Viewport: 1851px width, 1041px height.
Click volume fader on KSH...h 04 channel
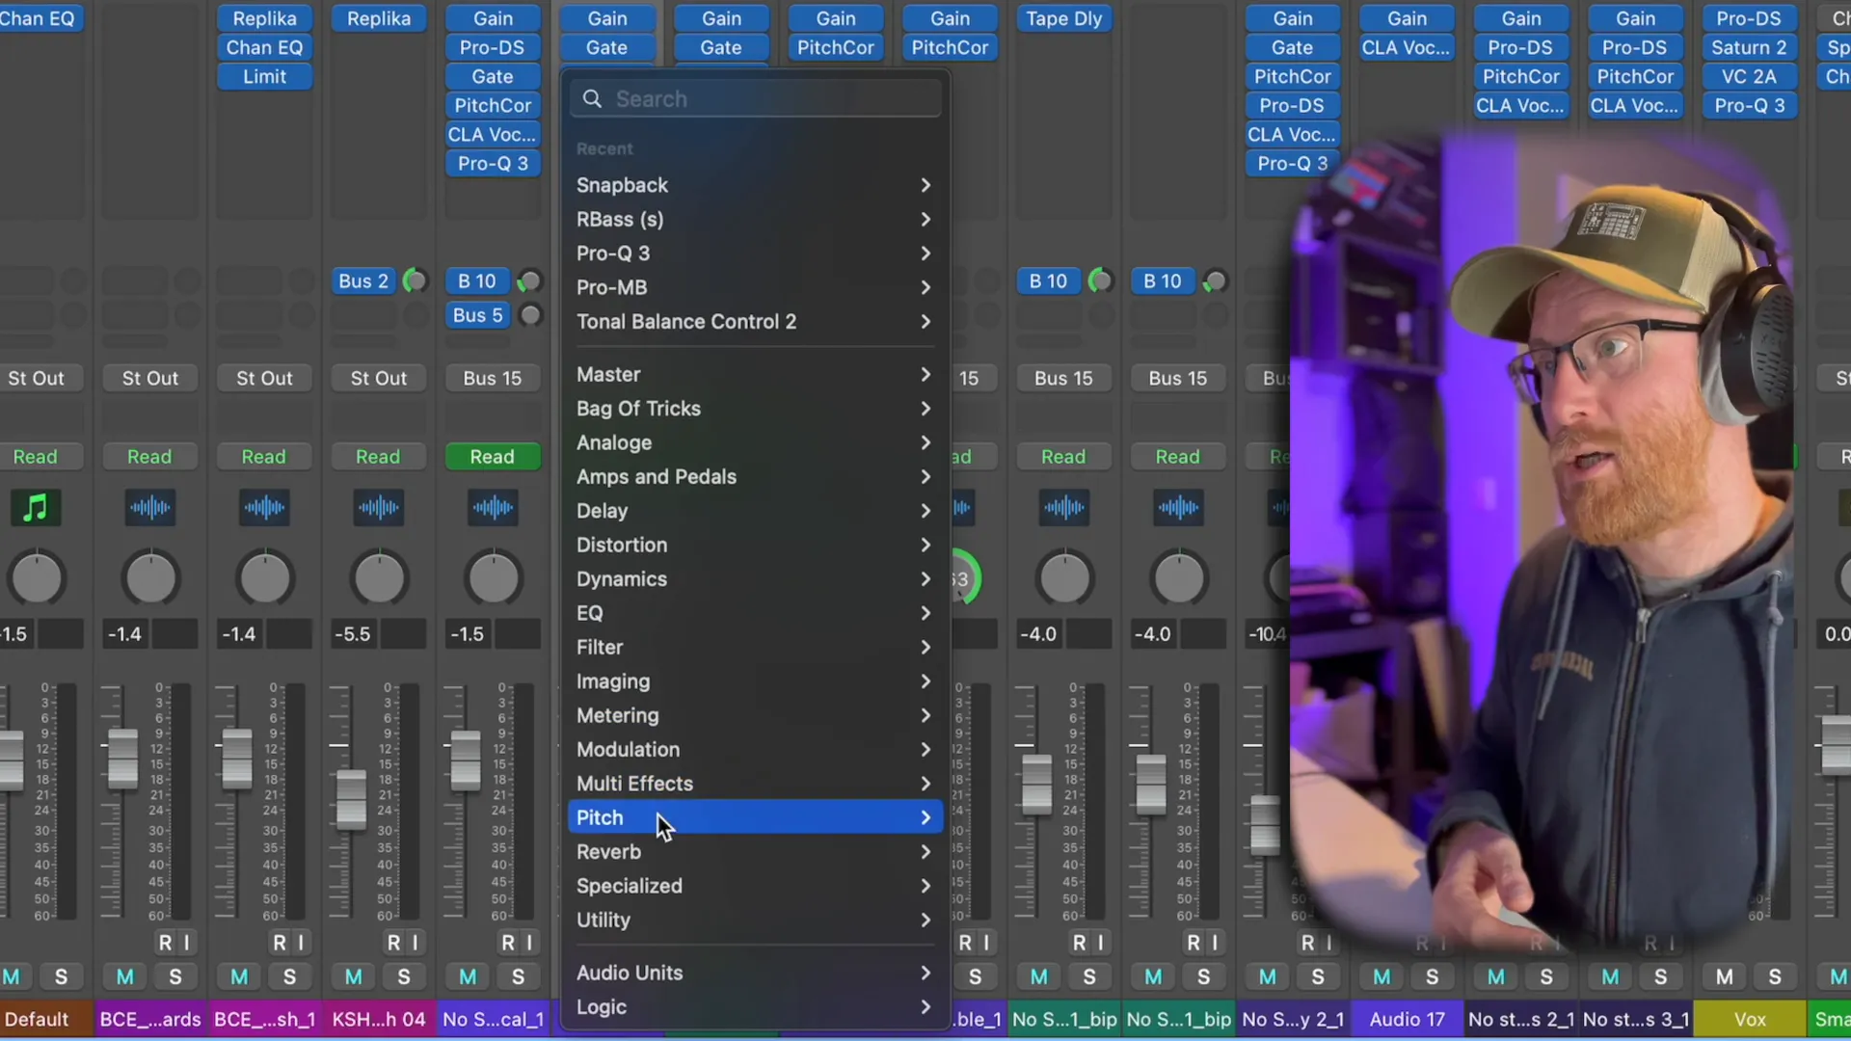351,800
